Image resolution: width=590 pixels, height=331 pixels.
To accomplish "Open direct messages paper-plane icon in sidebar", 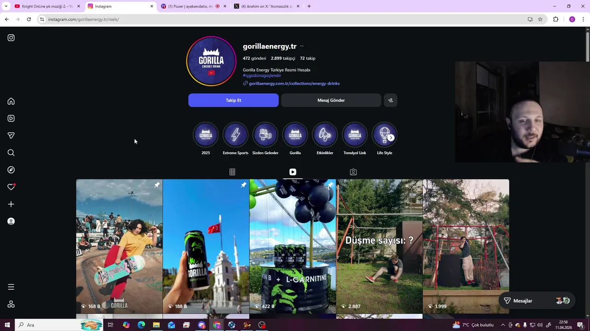I will tap(11, 136).
